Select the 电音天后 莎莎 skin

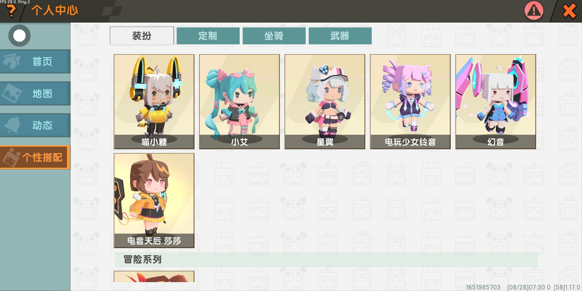[154, 200]
